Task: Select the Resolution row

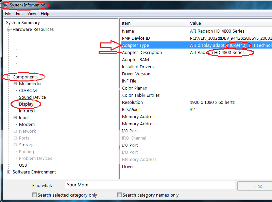Action: (196, 103)
